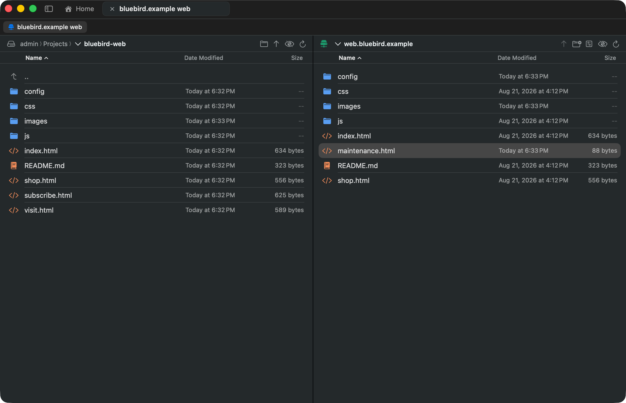Select maintenance.html on remote server
Screen dimensions: 626x403
469,151
